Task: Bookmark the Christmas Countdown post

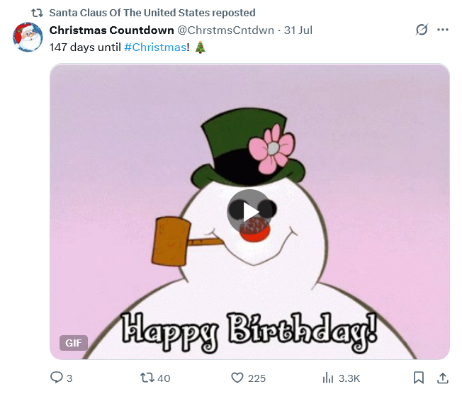Action: click(419, 378)
